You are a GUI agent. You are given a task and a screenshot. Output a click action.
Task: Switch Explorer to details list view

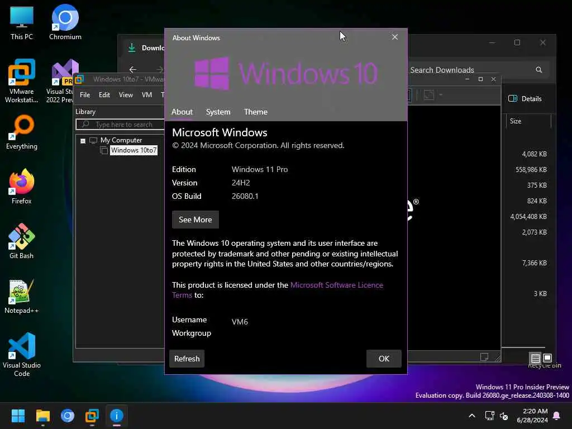[536, 358]
